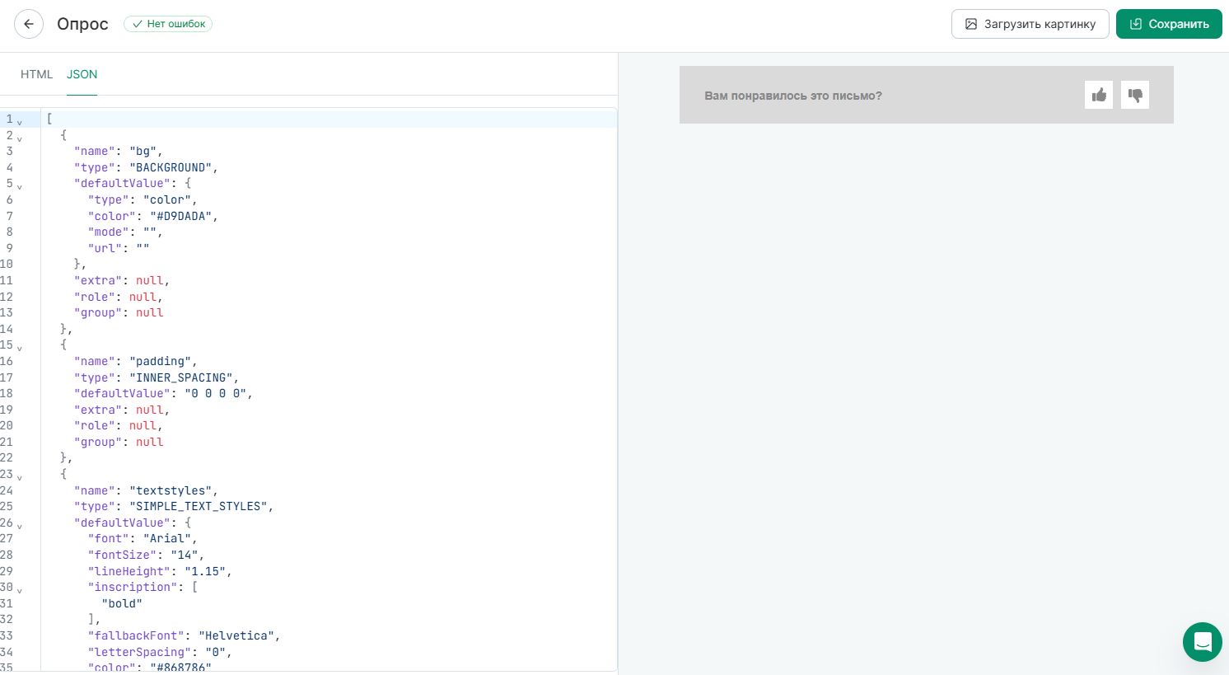
Task: Switch to the HTML tab
Action: coord(36,74)
